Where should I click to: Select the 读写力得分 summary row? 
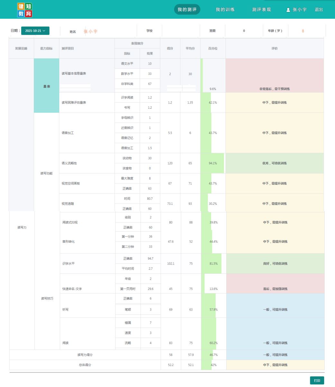tap(85, 355)
